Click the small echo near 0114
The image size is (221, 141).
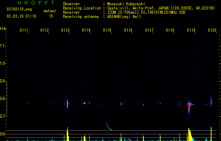click(x=84, y=103)
